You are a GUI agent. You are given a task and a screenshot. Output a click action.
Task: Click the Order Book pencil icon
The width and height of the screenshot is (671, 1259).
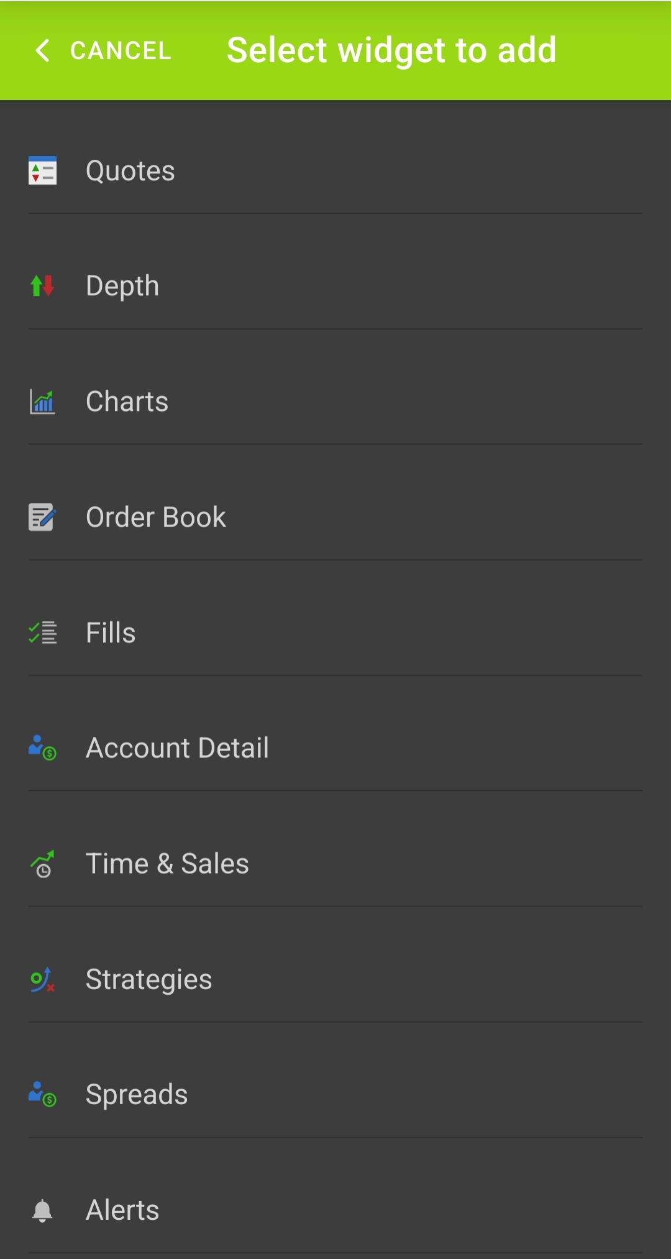tap(42, 517)
